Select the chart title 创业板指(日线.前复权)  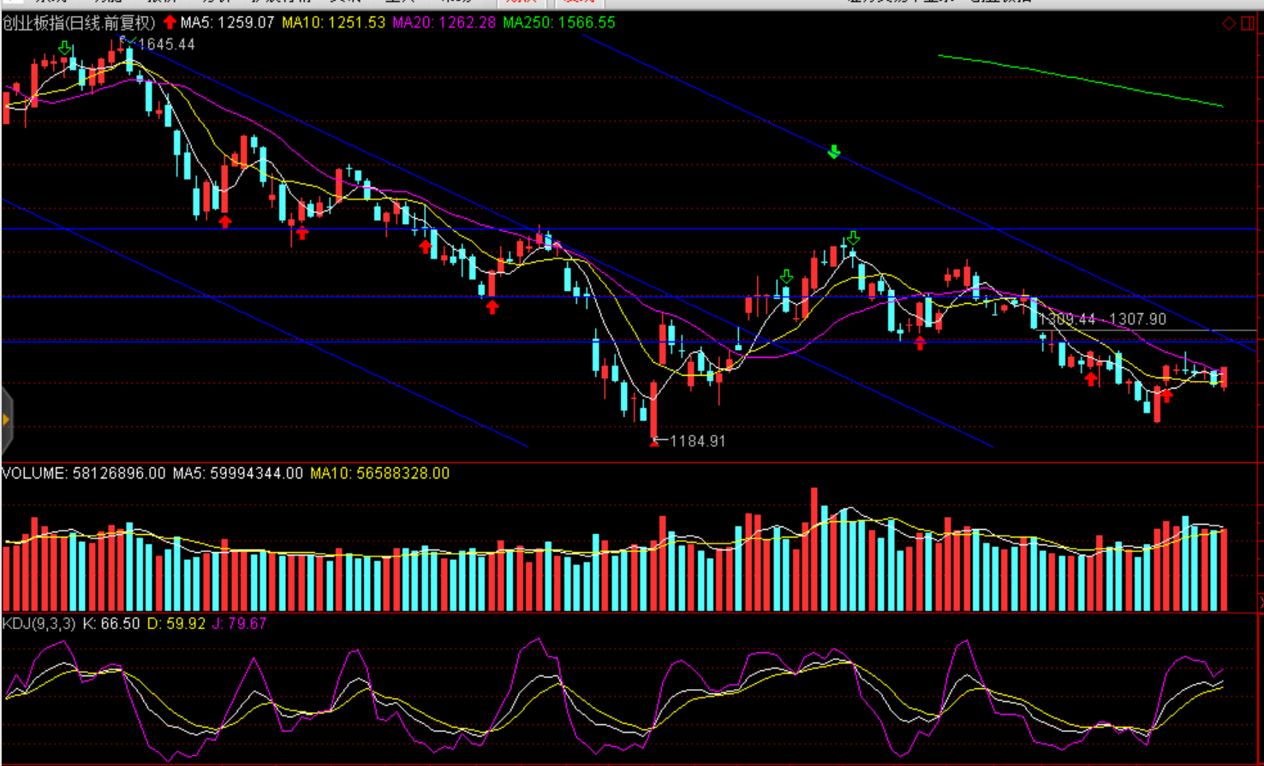click(79, 23)
